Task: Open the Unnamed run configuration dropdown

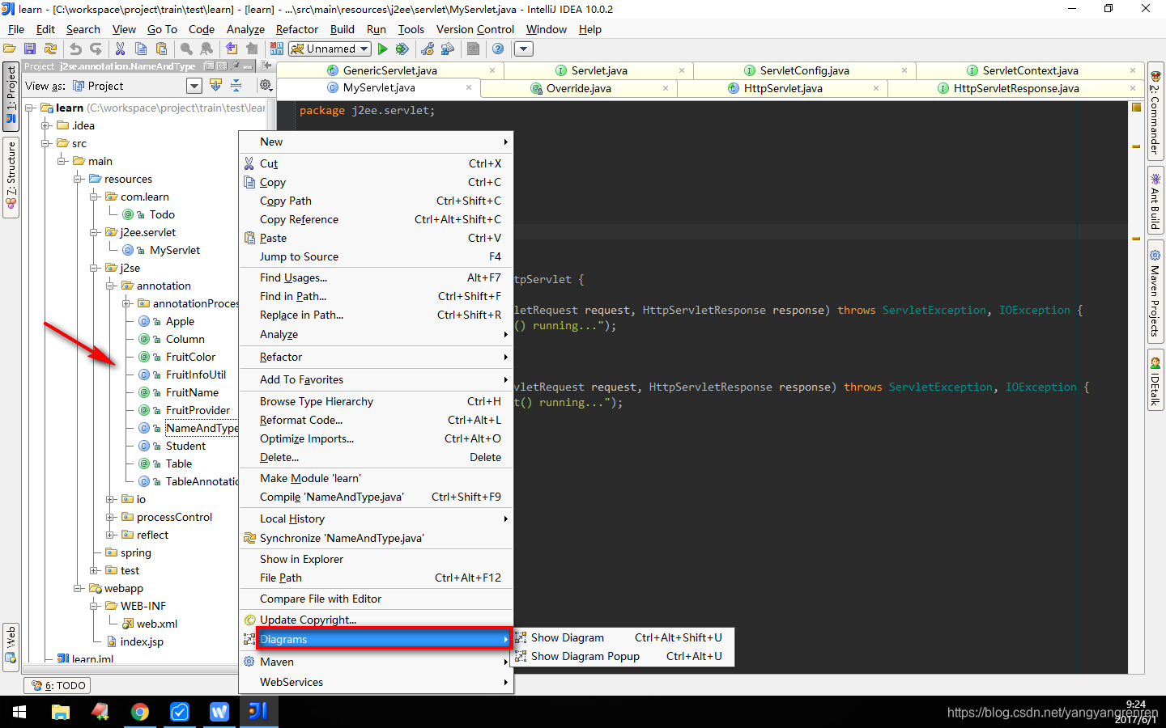Action: coord(329,49)
